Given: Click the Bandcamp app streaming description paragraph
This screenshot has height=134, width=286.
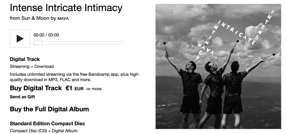Looking at the screenshot, I should [75, 77].
